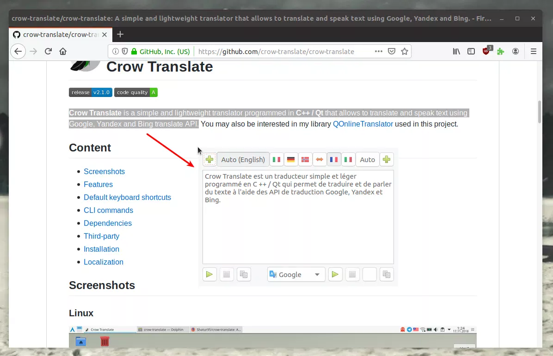Select the German flag language button
Image resolution: width=553 pixels, height=356 pixels.
[291, 159]
